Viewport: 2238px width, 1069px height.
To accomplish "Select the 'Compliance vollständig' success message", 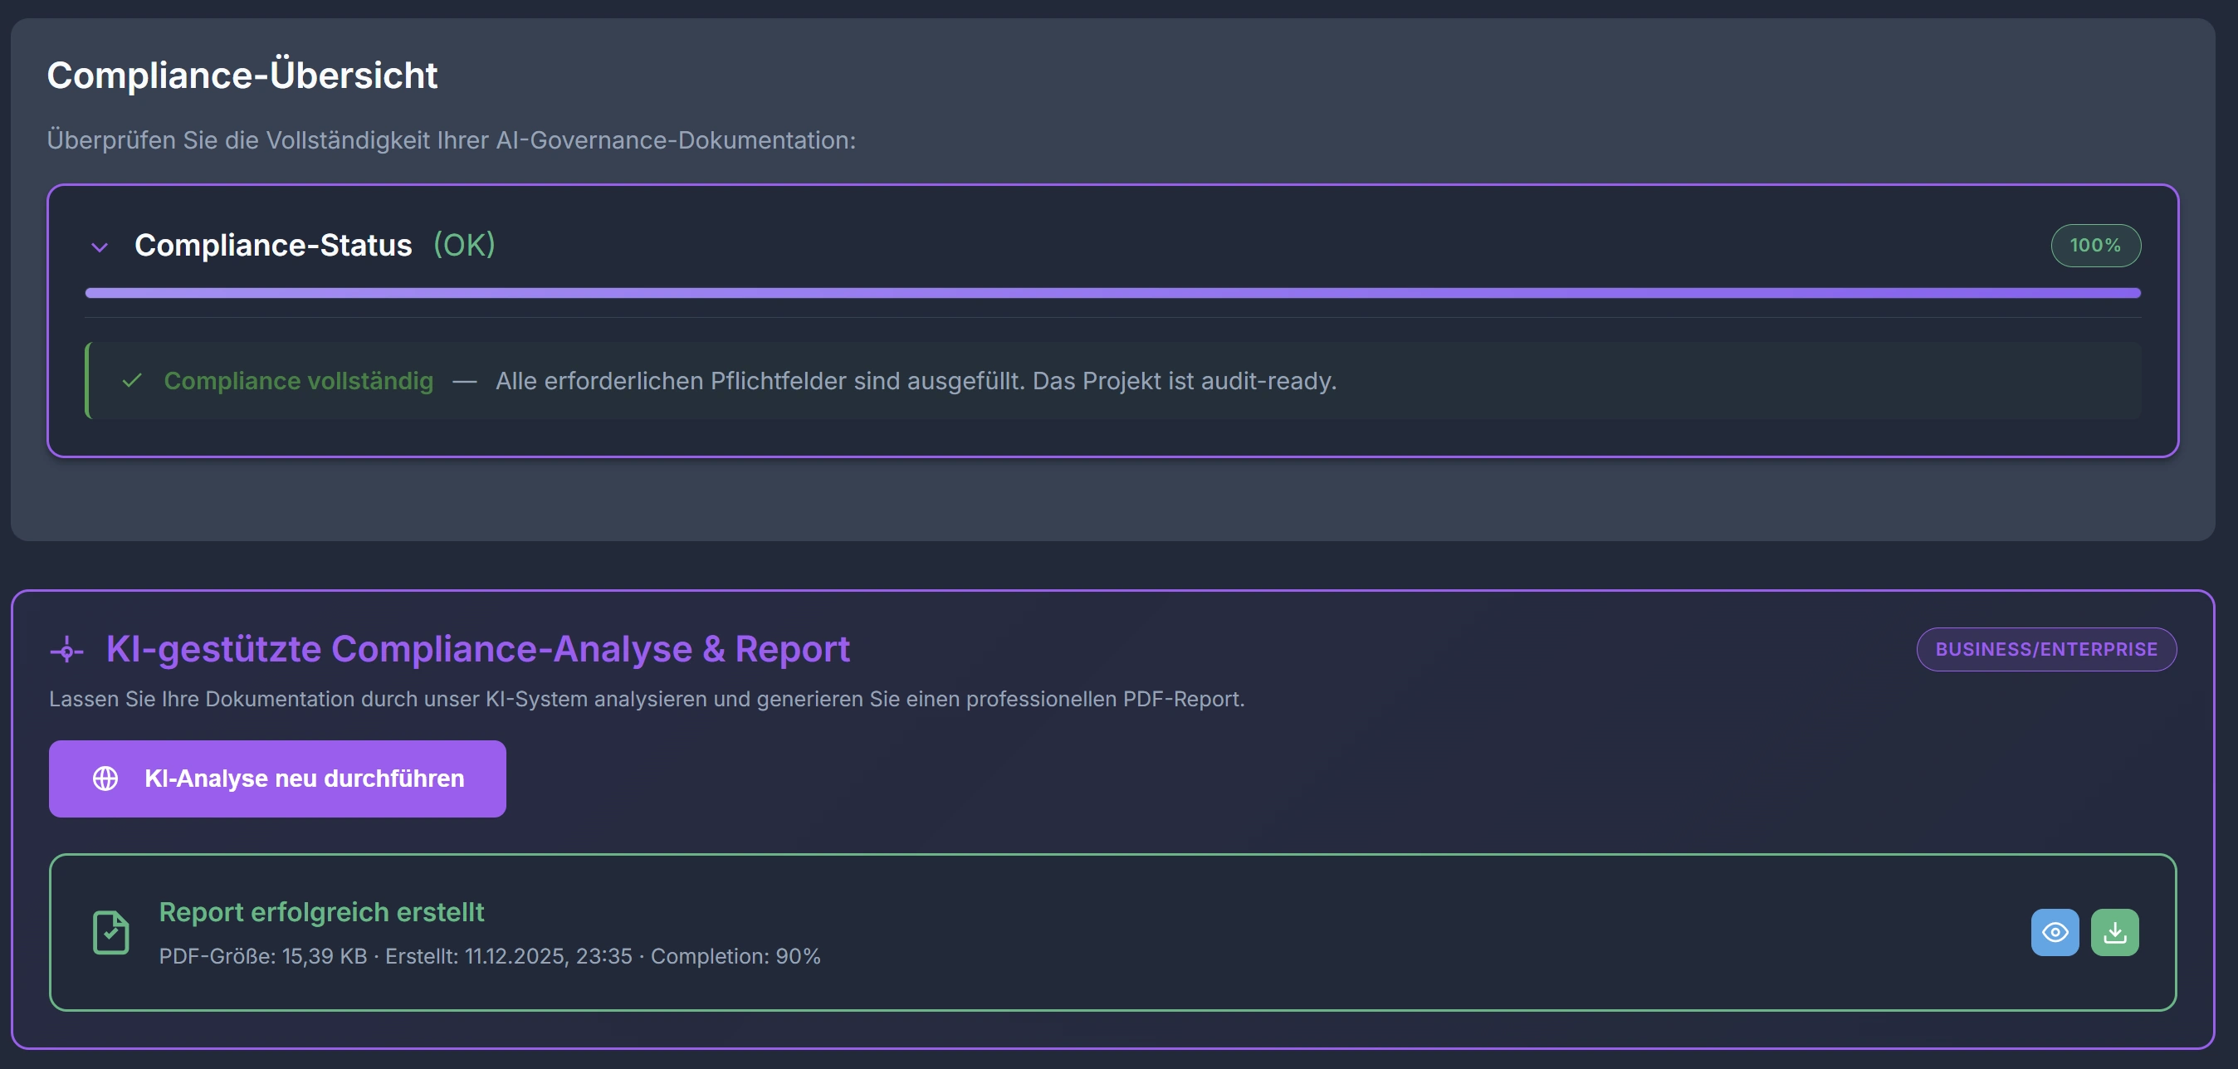I will click(x=298, y=380).
